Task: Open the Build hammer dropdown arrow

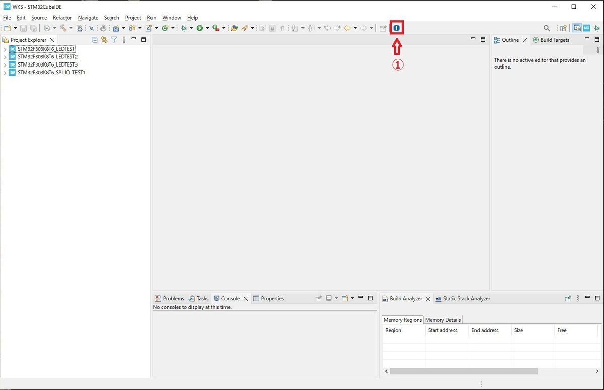Action: pos(71,28)
